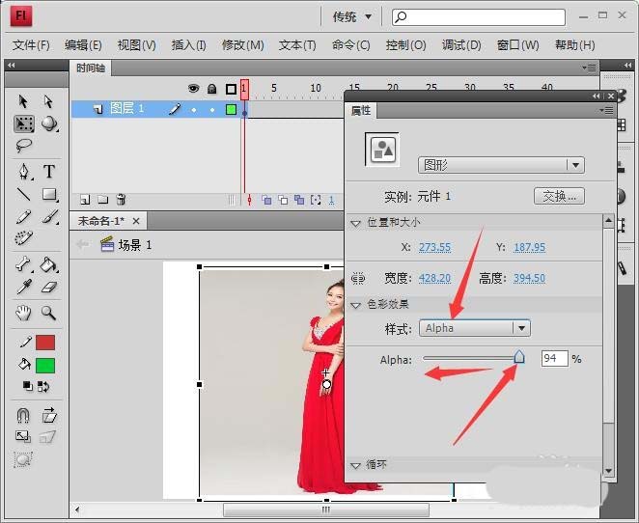
Task: Select the Text tool
Action: [49, 172]
